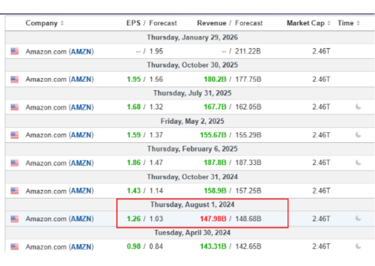
Task: Click the moon icon for the February 6, 2025 earnings
Action: point(358,163)
